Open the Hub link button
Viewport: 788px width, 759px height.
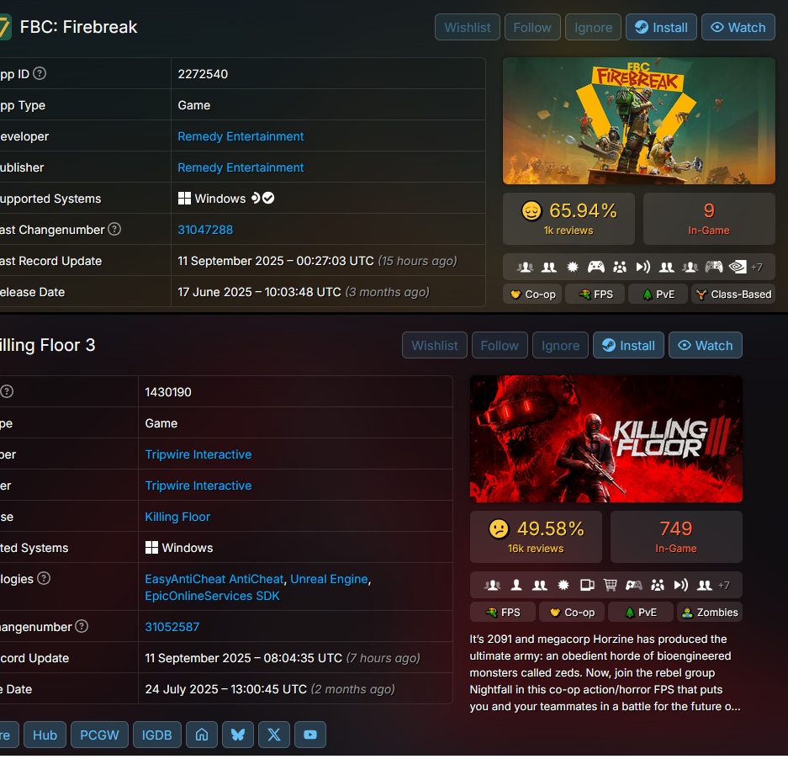pos(45,735)
